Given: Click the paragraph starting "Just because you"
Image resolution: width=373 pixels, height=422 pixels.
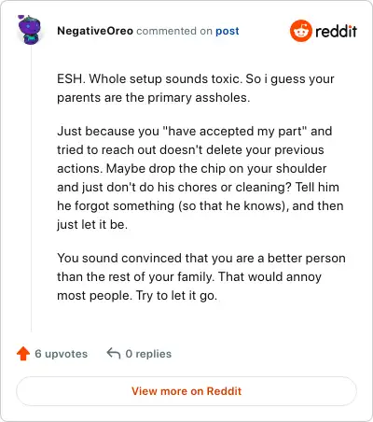Looking at the screenshot, I should [200, 177].
